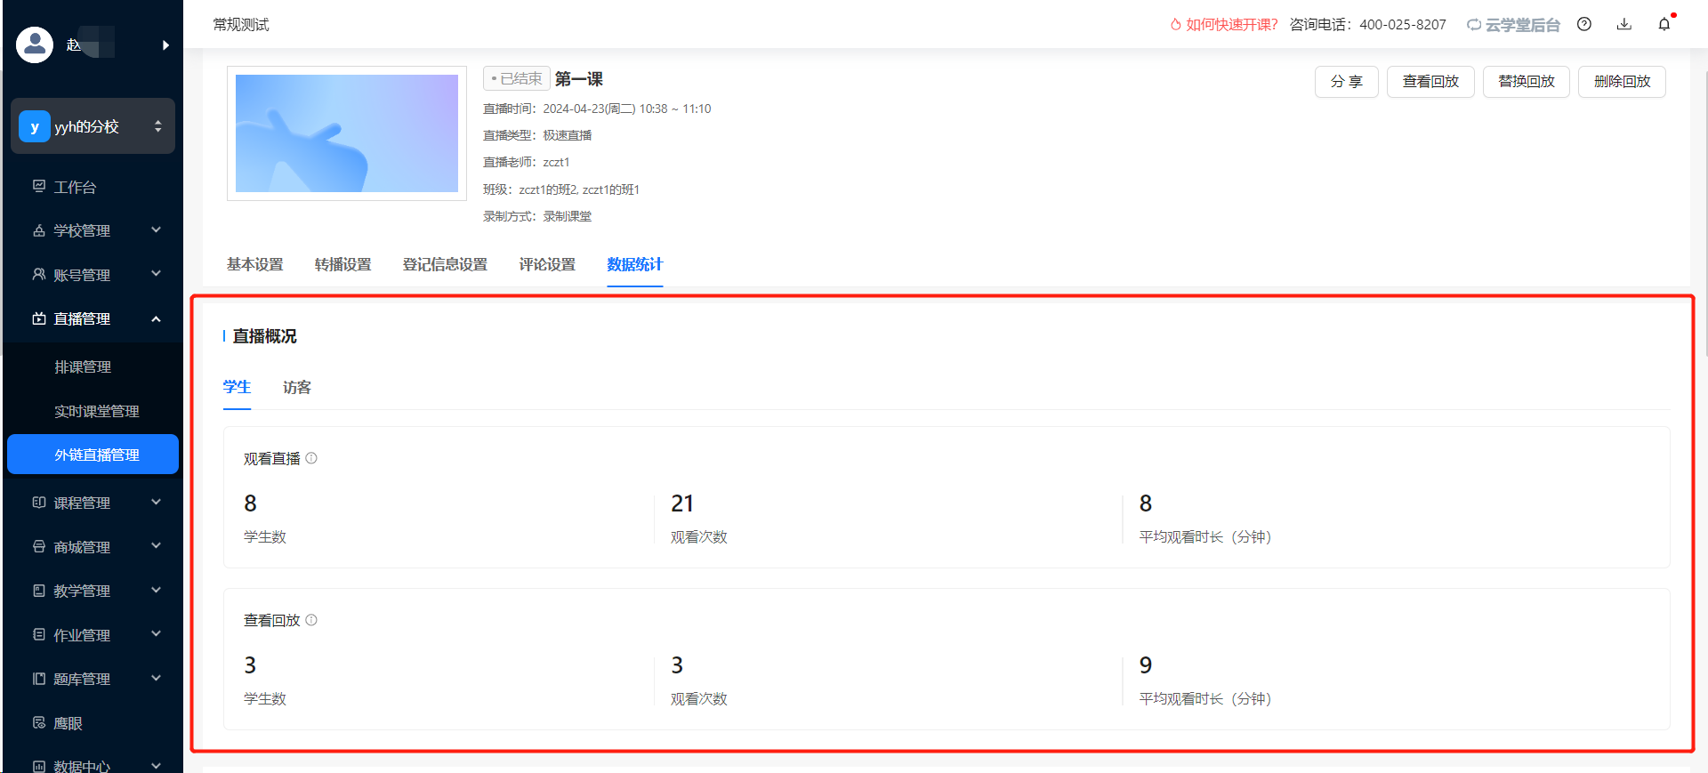Click the live time 2024-04-23 text

click(x=627, y=109)
